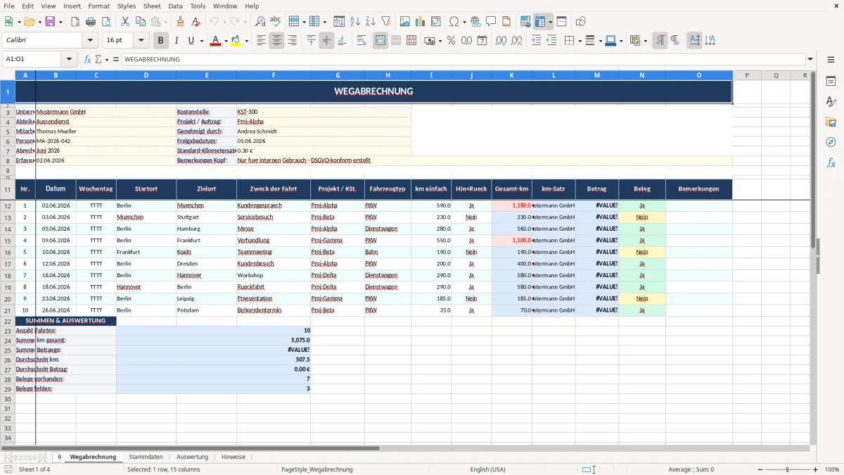
Task: Toggle Center Horizontally alignment
Action: (x=276, y=41)
